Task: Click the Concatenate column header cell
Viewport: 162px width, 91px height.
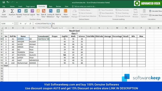Action: (x=43, y=36)
